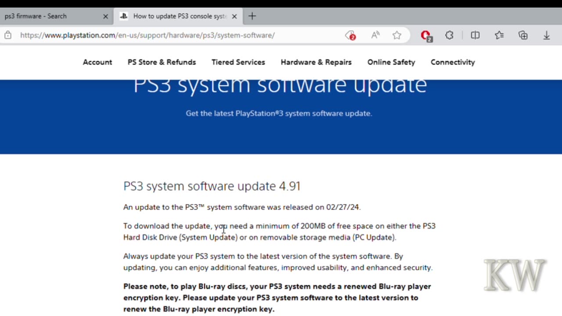Open the Extensions puzzle icon
Viewport: 562px width, 316px height.
click(449, 35)
